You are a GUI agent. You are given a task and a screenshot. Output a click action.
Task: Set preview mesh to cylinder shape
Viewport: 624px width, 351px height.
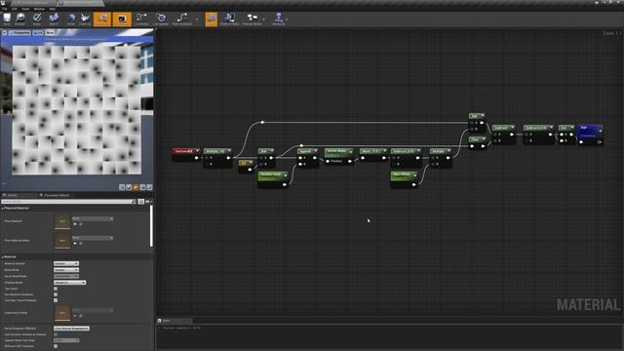[122, 187]
